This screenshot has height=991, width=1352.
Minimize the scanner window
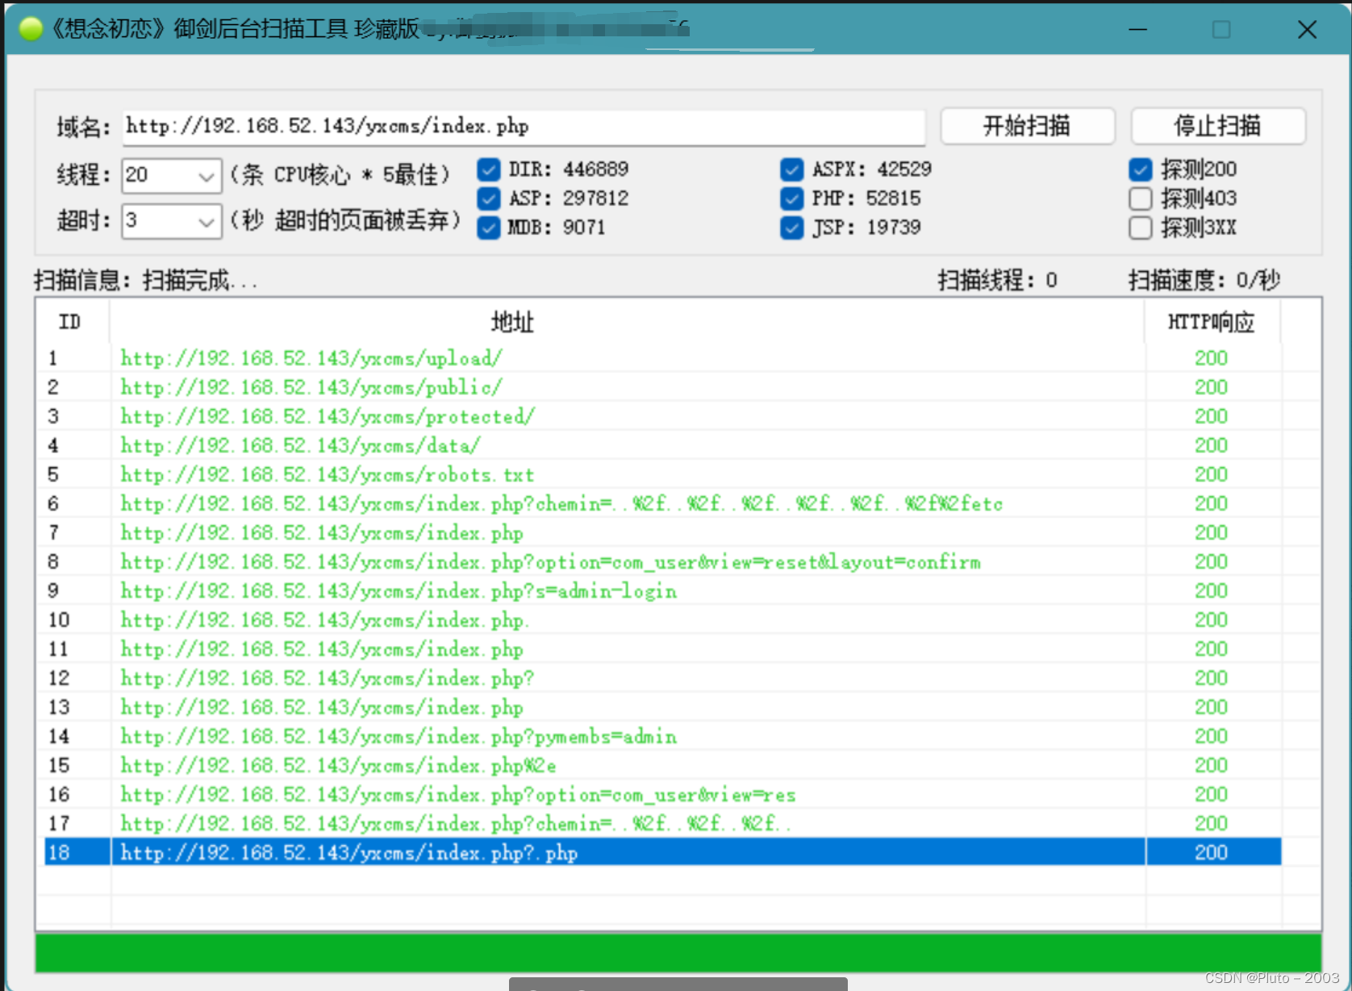tap(1137, 30)
